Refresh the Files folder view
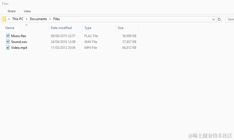The width and height of the screenshot is (234, 140). click(x=219, y=19)
